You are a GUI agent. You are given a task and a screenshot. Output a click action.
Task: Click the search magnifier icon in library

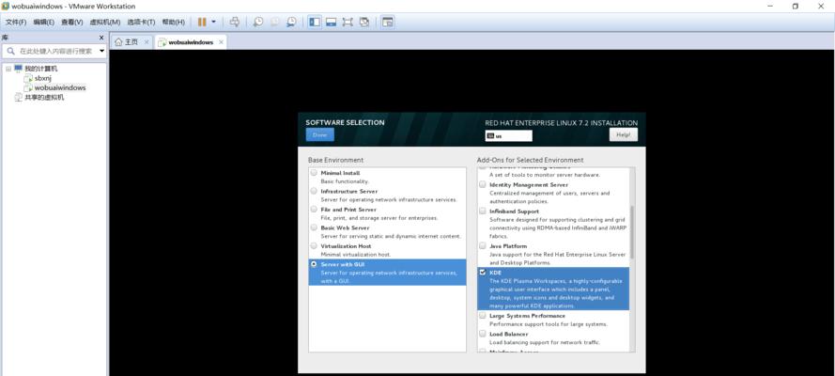[x=10, y=51]
